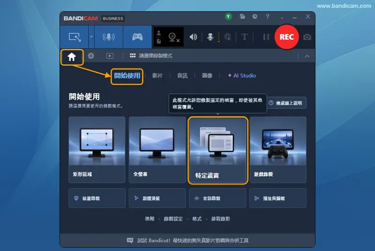Open the help question mark icon
The image size is (375, 251).
coord(267,16)
